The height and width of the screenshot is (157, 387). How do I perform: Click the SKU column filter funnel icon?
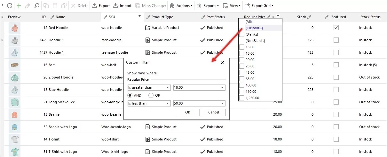click(139, 16)
